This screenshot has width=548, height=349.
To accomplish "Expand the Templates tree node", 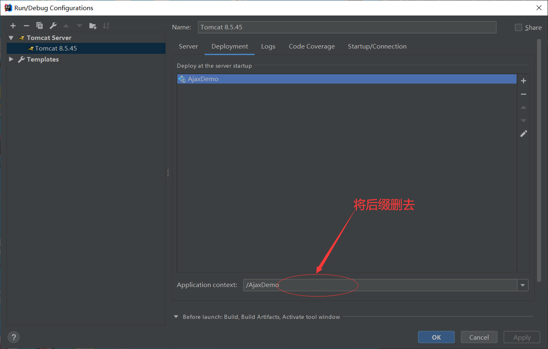I will 11,59.
